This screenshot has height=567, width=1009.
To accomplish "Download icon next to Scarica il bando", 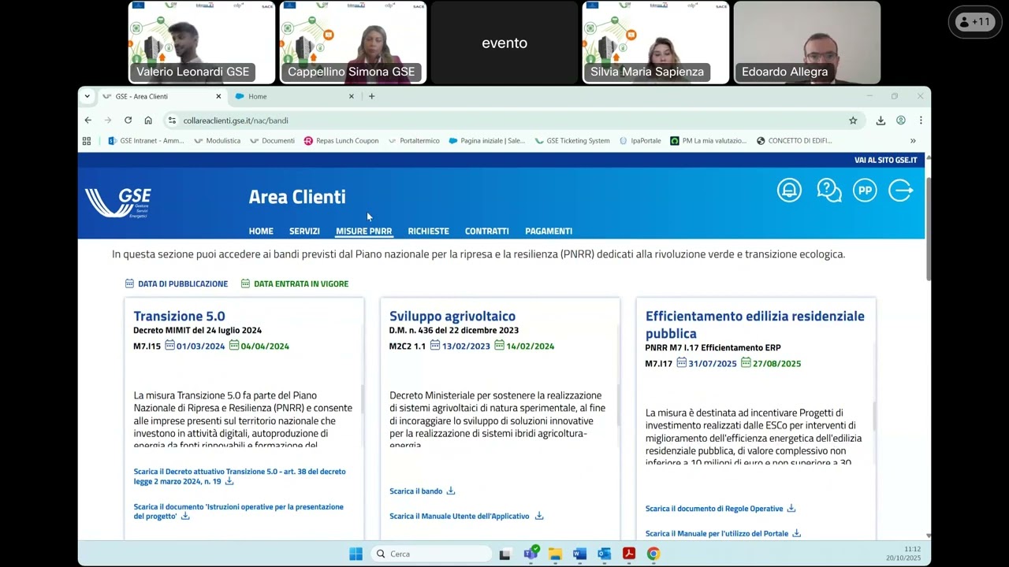I will [x=451, y=491].
